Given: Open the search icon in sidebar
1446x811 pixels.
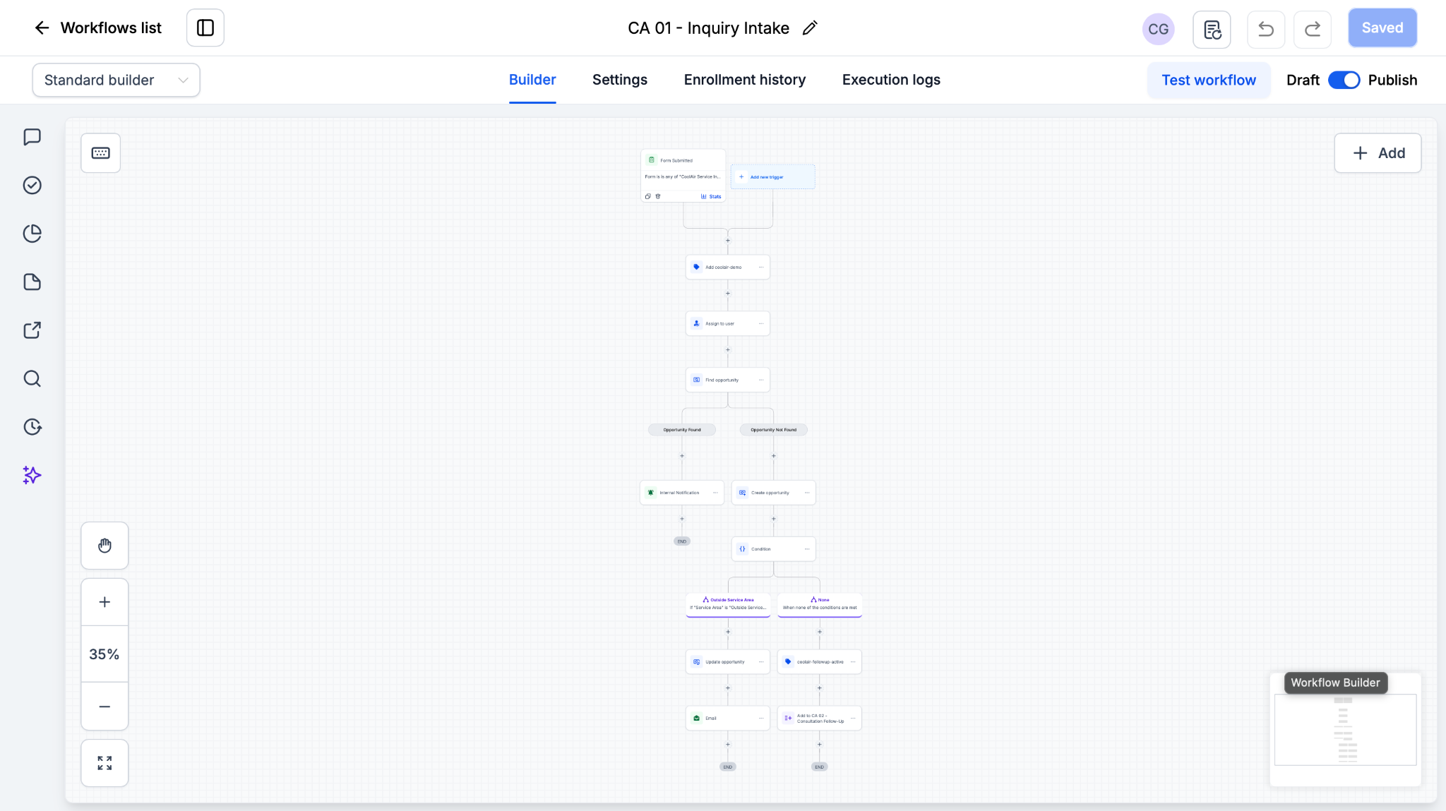Looking at the screenshot, I should [x=32, y=378].
